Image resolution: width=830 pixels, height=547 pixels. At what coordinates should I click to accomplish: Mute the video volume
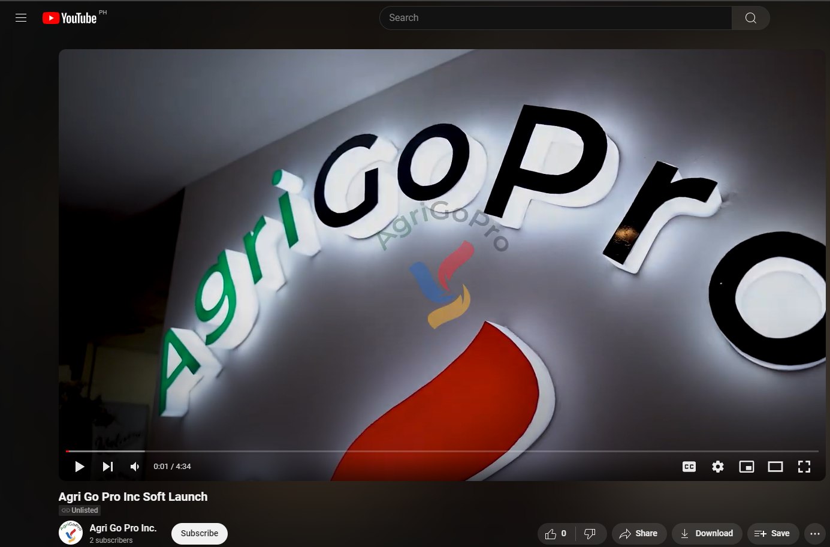point(135,467)
